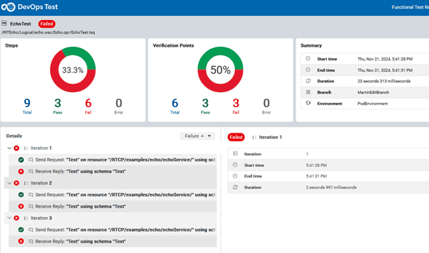This screenshot has width=429, height=253.
Task: Select Receive Reply step under Iteration 2
Action: (x=113, y=206)
